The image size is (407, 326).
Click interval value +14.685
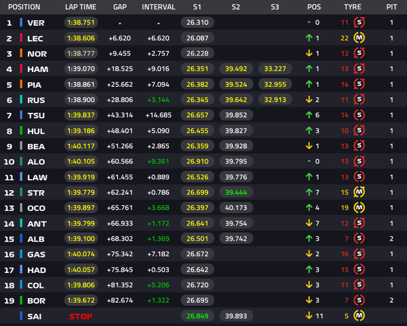[158, 115]
